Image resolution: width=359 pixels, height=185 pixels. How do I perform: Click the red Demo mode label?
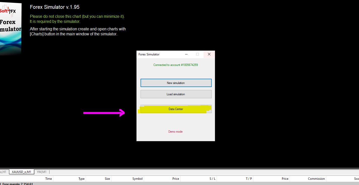(x=175, y=132)
